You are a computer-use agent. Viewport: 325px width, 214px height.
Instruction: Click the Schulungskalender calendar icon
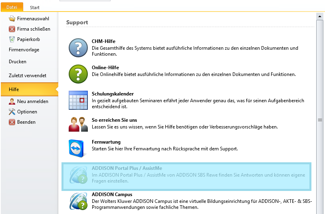click(78, 100)
